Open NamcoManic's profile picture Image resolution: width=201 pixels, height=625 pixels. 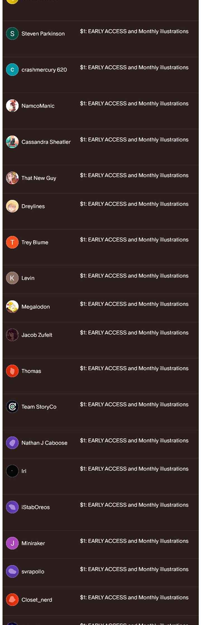[12, 106]
